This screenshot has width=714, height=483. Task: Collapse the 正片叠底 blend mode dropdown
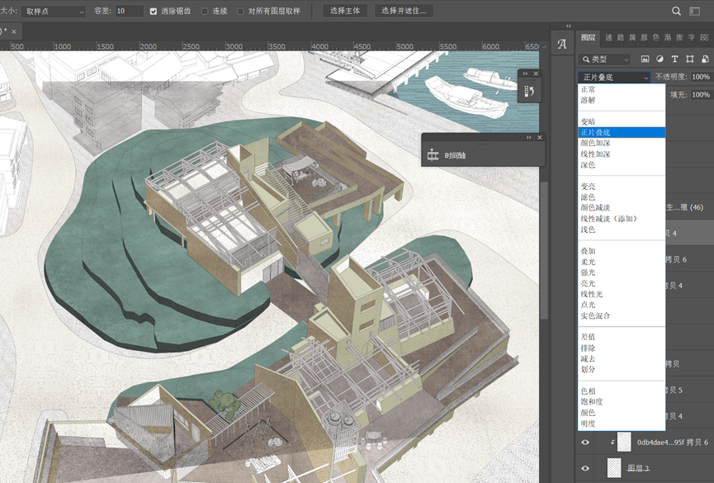coord(615,77)
